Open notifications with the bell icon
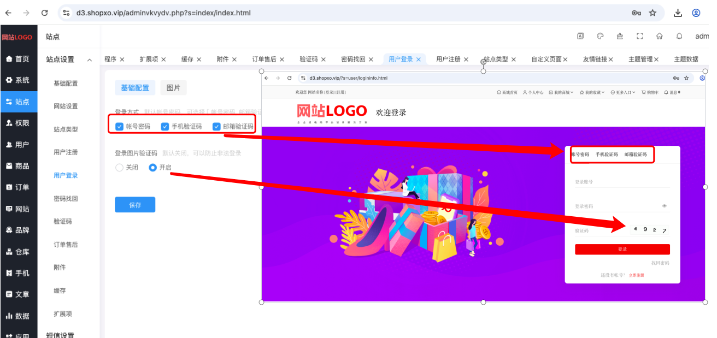The image size is (717, 338). coord(679,37)
